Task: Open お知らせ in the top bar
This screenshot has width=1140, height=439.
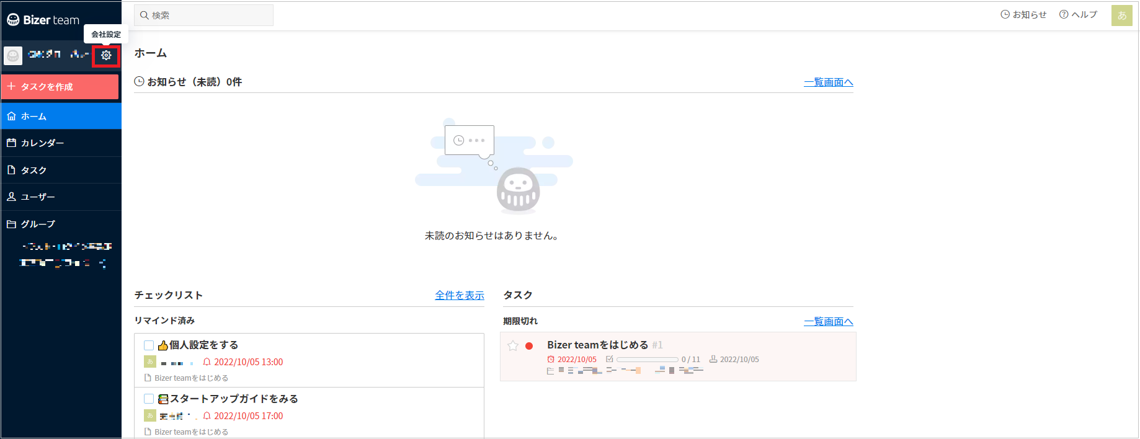Action: pyautogui.click(x=1023, y=15)
